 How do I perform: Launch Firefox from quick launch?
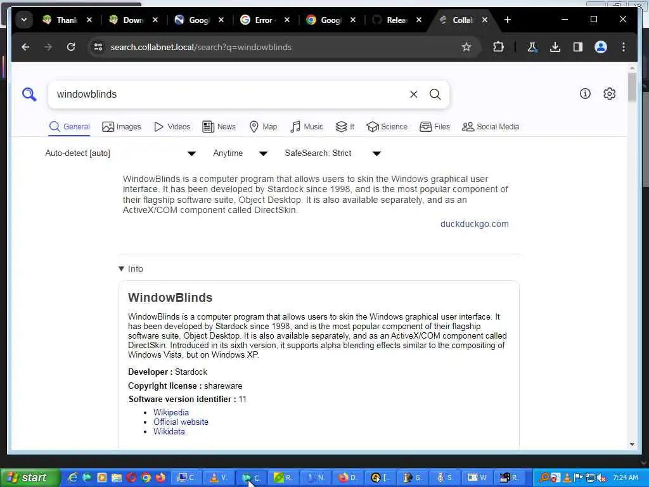(160, 478)
